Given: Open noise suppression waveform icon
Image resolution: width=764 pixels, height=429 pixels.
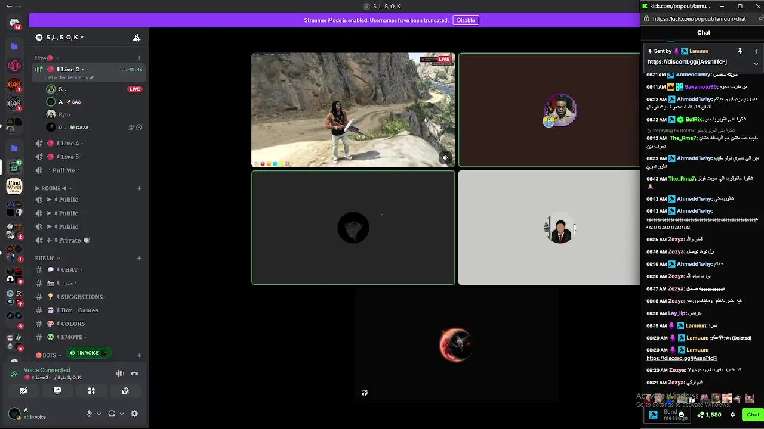Looking at the screenshot, I should [x=120, y=374].
